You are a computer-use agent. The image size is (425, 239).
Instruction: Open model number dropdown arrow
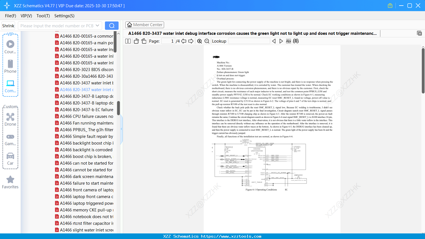97,26
